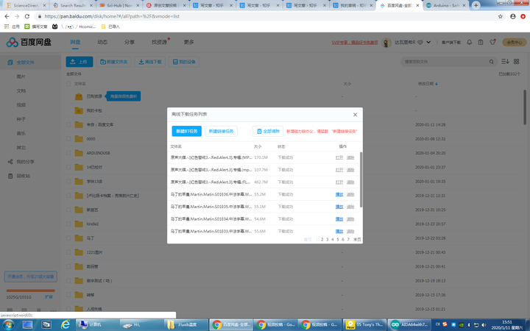
Task: Check the box for 马丁 folder
Action: (x=68, y=238)
